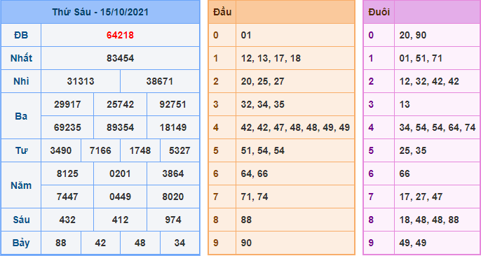Click Đầu values '64, 66'
Viewport: 481px width, 256px height.
(x=255, y=173)
